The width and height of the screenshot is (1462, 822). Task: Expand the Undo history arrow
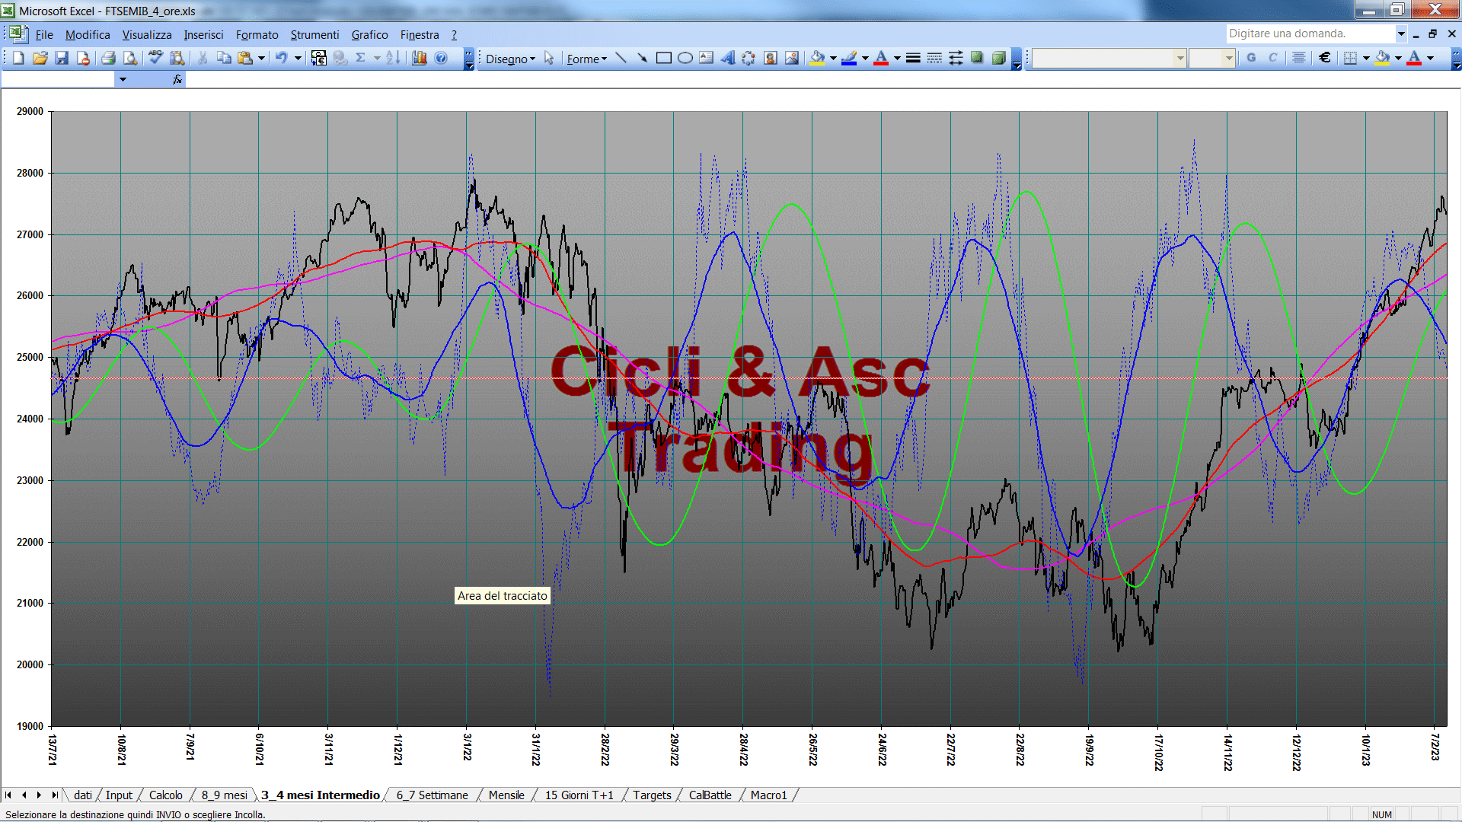click(x=298, y=58)
